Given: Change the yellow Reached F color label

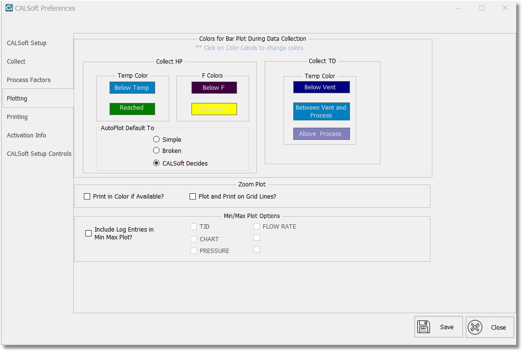Looking at the screenshot, I should pos(214,109).
